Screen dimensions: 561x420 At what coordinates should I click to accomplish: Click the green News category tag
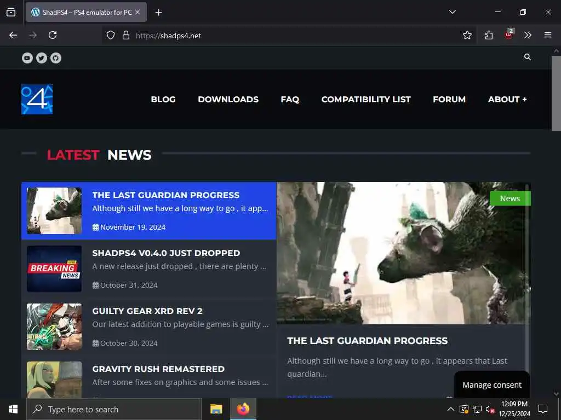[x=510, y=198]
